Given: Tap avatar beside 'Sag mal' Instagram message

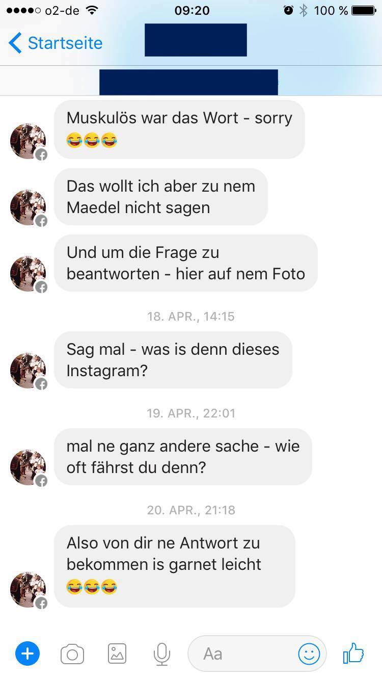Looking at the screenshot, I should (x=29, y=371).
